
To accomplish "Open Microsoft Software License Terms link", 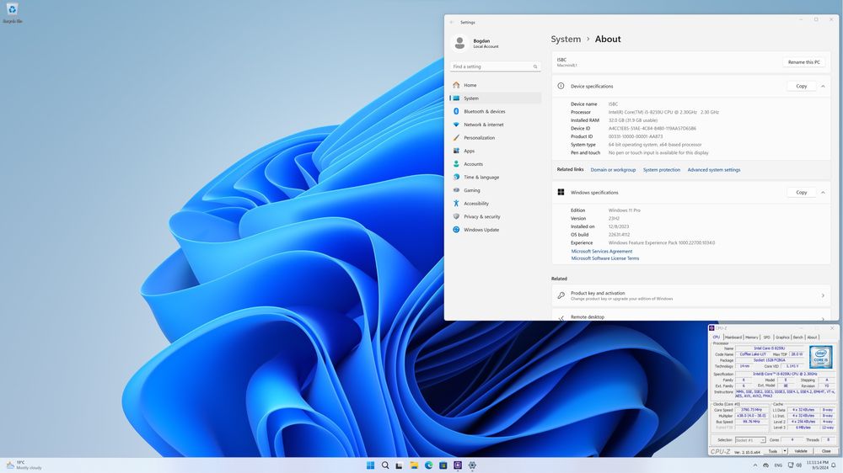I will [604, 258].
